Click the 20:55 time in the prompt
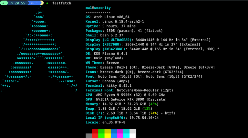The image size is (248, 138). point(20,3)
